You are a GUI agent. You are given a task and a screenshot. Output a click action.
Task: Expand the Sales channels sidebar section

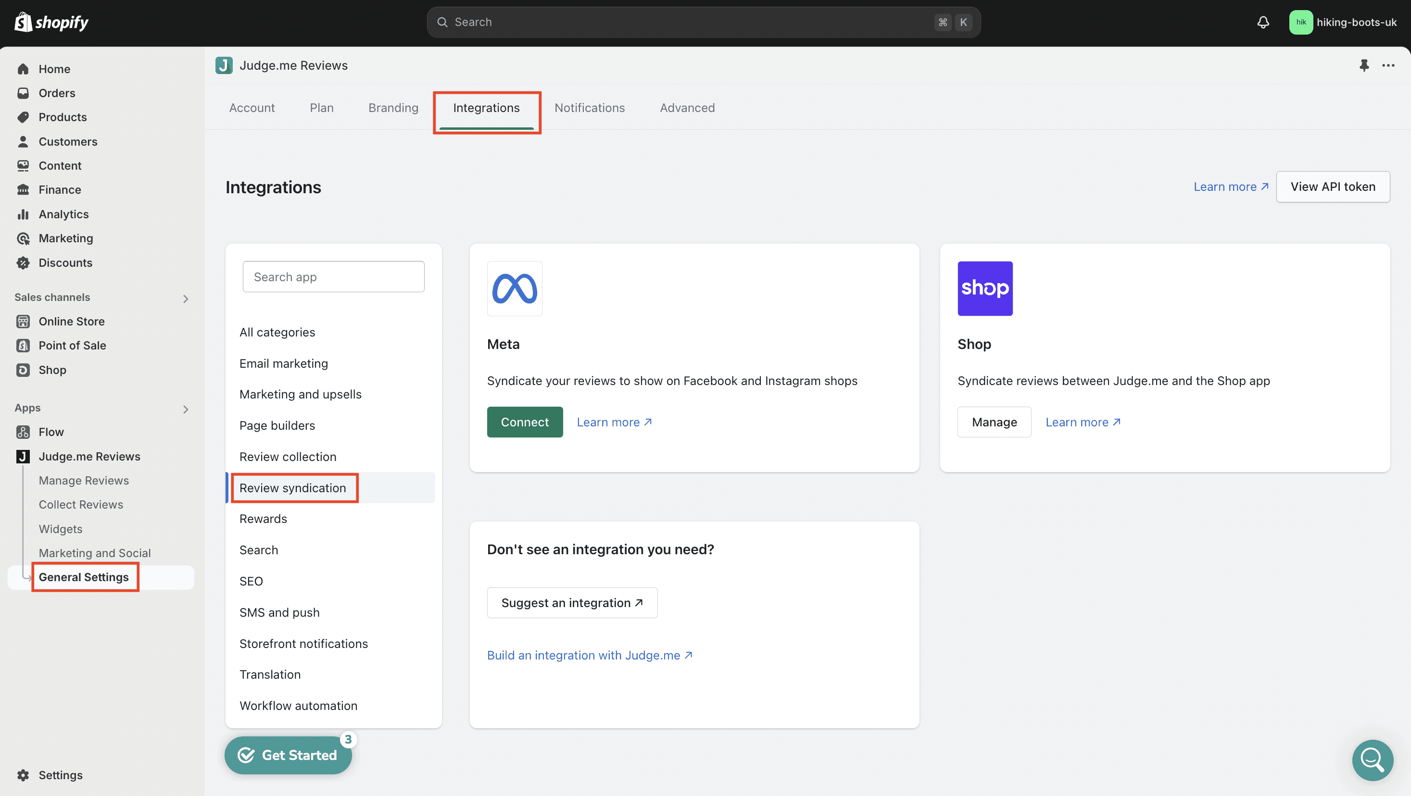pos(186,297)
